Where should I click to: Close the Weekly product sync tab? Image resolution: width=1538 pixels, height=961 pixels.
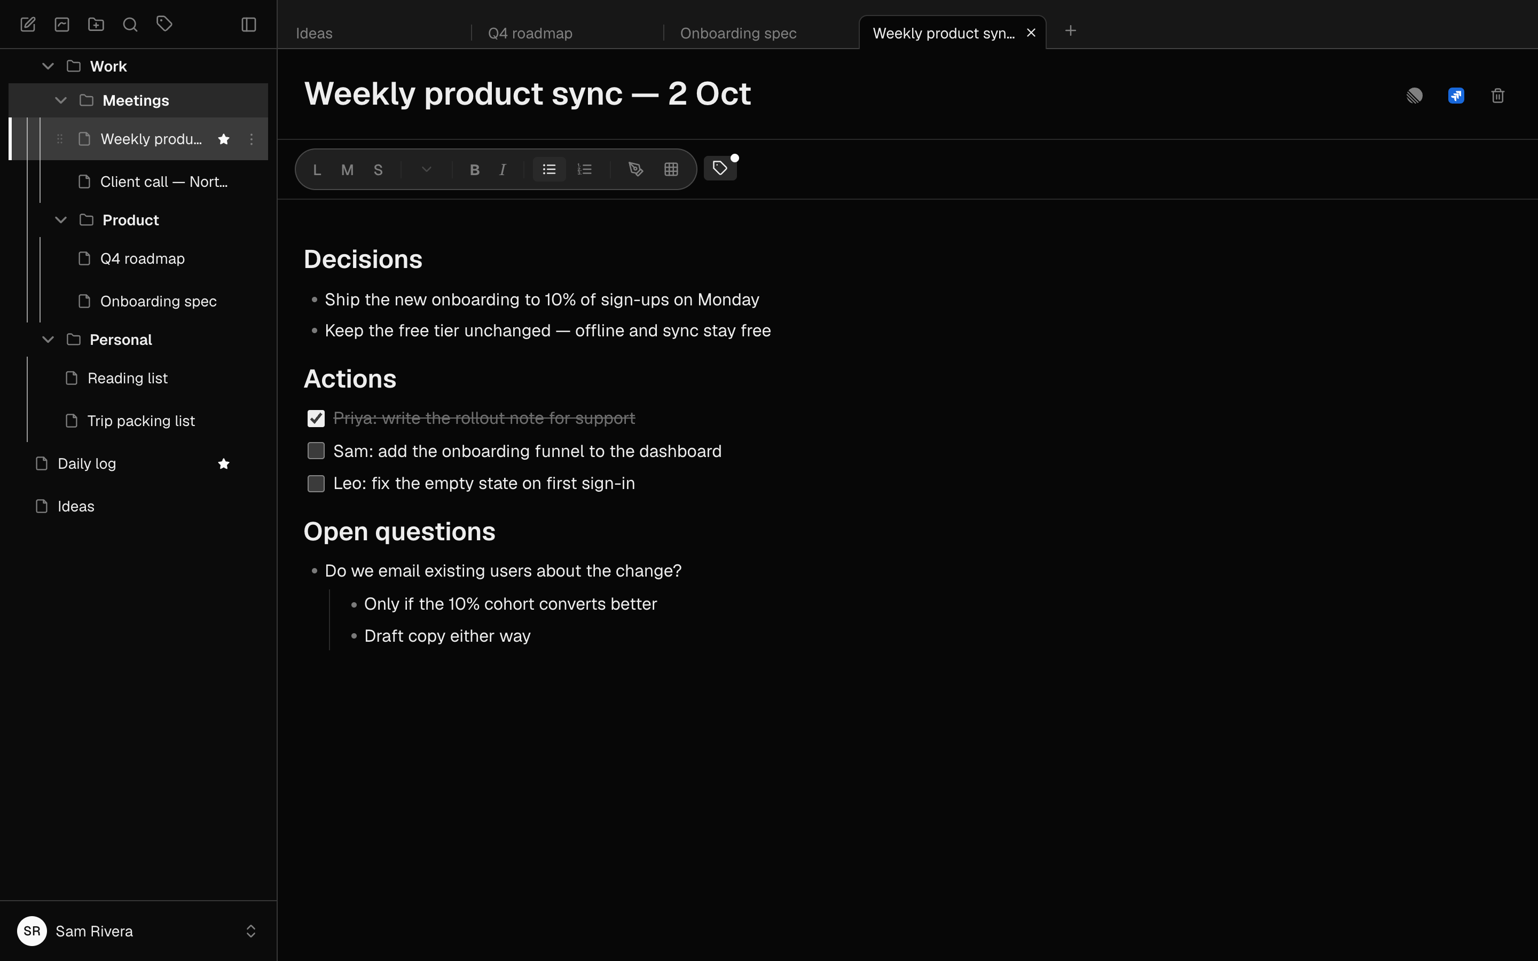point(1032,33)
